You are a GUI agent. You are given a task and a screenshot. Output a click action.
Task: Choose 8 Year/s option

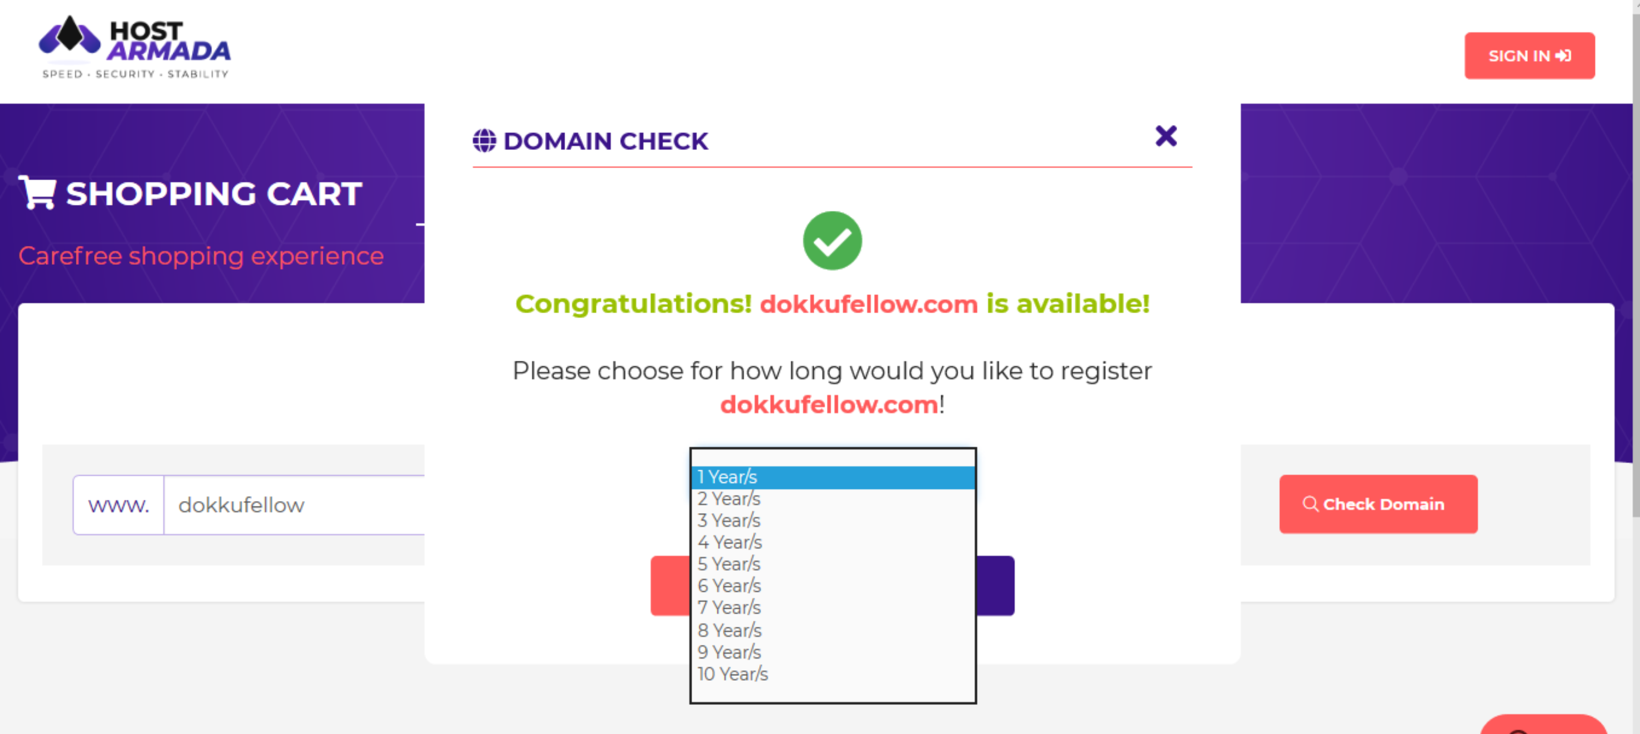(831, 630)
